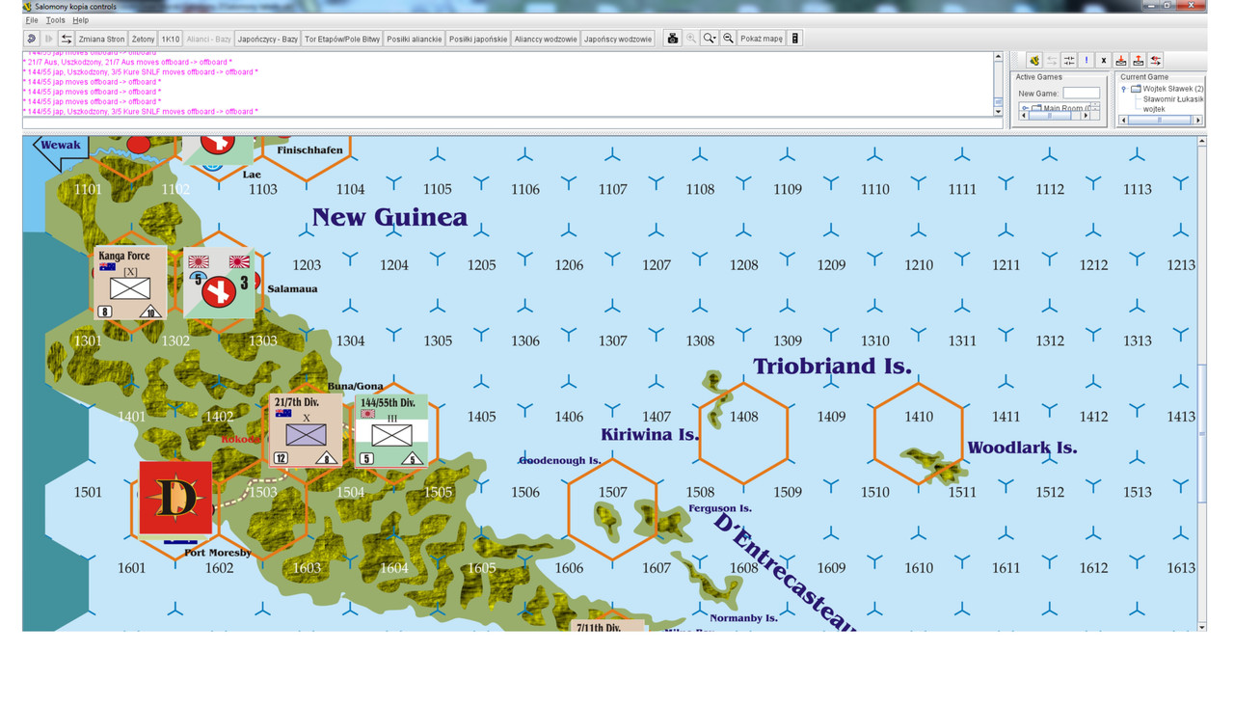This screenshot has height=707, width=1234.
Task: Click the Goodenough Is. hex 1507
Action: pos(612,509)
